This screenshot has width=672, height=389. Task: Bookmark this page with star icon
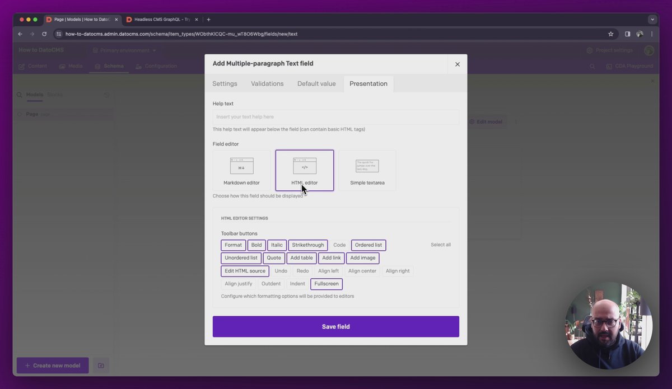click(x=610, y=34)
